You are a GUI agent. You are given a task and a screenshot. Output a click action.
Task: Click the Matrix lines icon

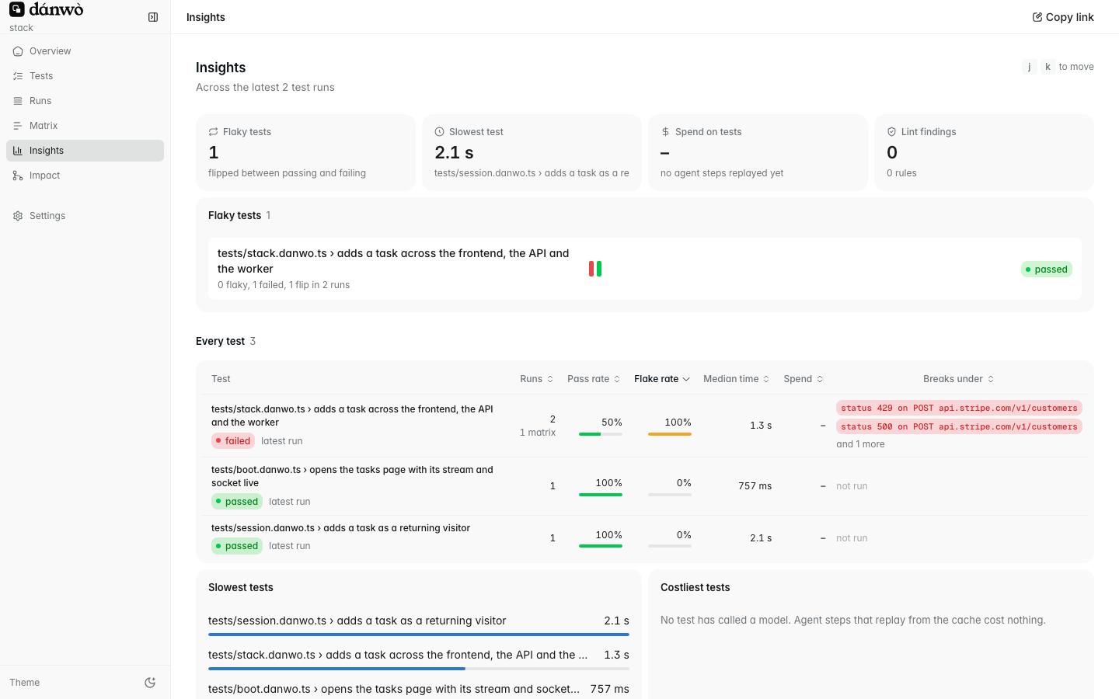click(x=18, y=126)
